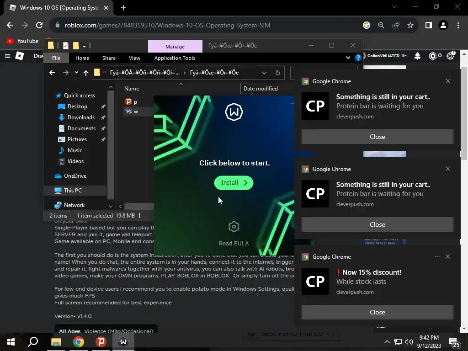Click Read EULA text link
The width and height of the screenshot is (468, 351).
(x=234, y=243)
